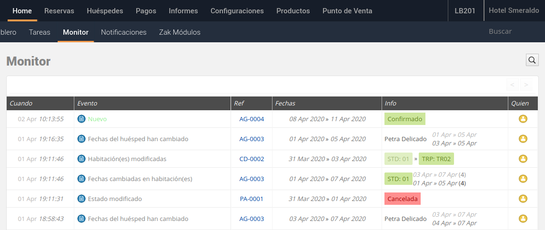Click user avatar on CD-0002 row
This screenshot has height=230, width=545.
pyautogui.click(x=523, y=159)
